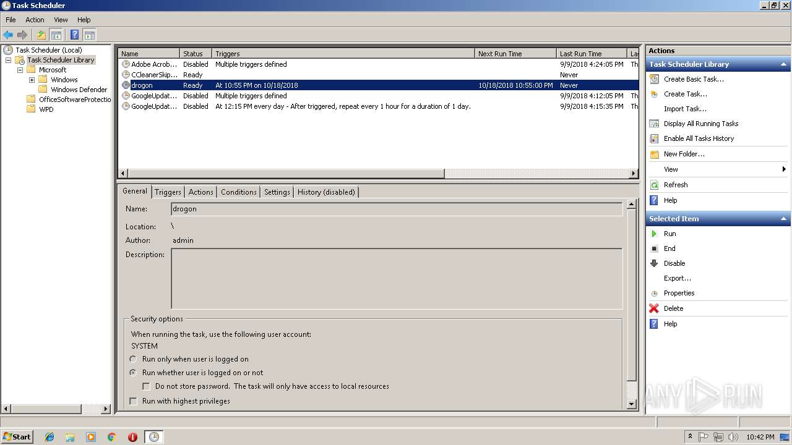This screenshot has height=445, width=792.
Task: Collapse the Task Scheduler Library actions section
Action: point(784,64)
